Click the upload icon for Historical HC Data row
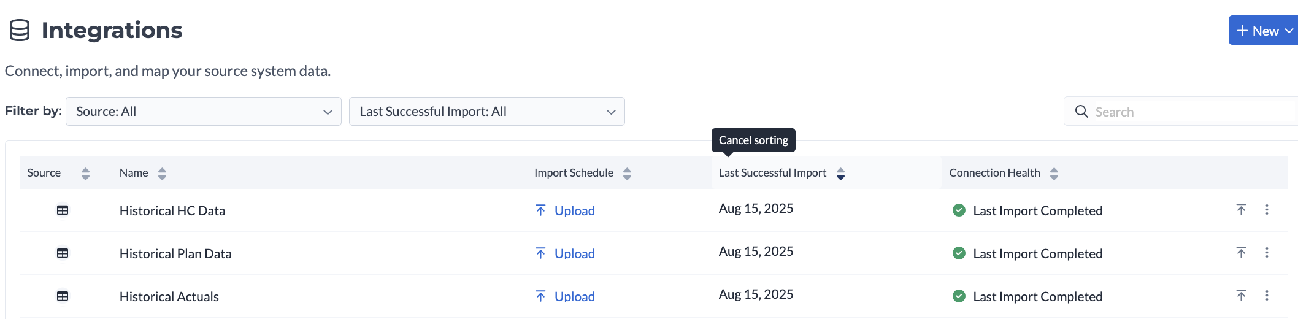Viewport: 1298px width, 319px height. 1241,210
